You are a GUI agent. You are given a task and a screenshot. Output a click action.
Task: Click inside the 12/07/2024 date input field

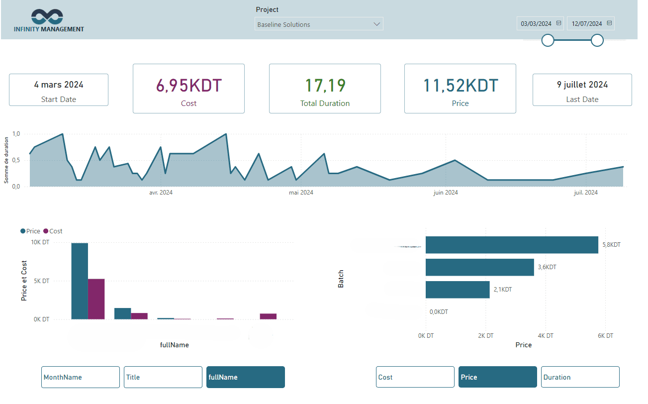[x=588, y=23]
